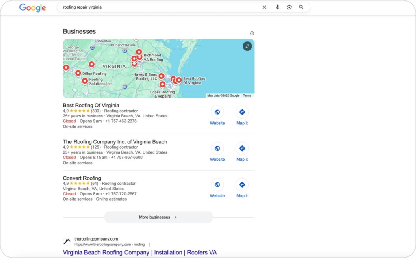Open the info icon beside Businesses
Viewport: 416px width, 258px height.
(x=252, y=33)
